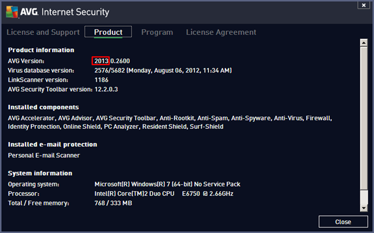The image size is (374, 233).
Task: Click the Close button
Action: [x=343, y=222]
